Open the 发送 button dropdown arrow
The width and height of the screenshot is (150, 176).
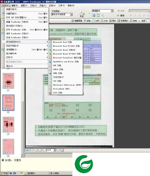click(89, 13)
